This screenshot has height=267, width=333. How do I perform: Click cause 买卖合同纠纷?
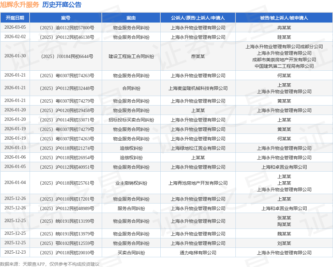pyautogui.click(x=131, y=253)
